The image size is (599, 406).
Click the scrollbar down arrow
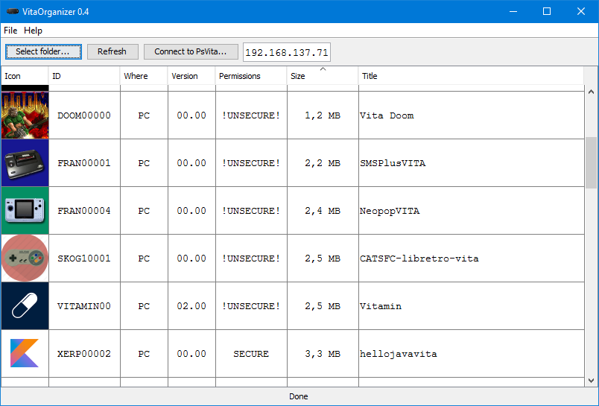pos(592,380)
